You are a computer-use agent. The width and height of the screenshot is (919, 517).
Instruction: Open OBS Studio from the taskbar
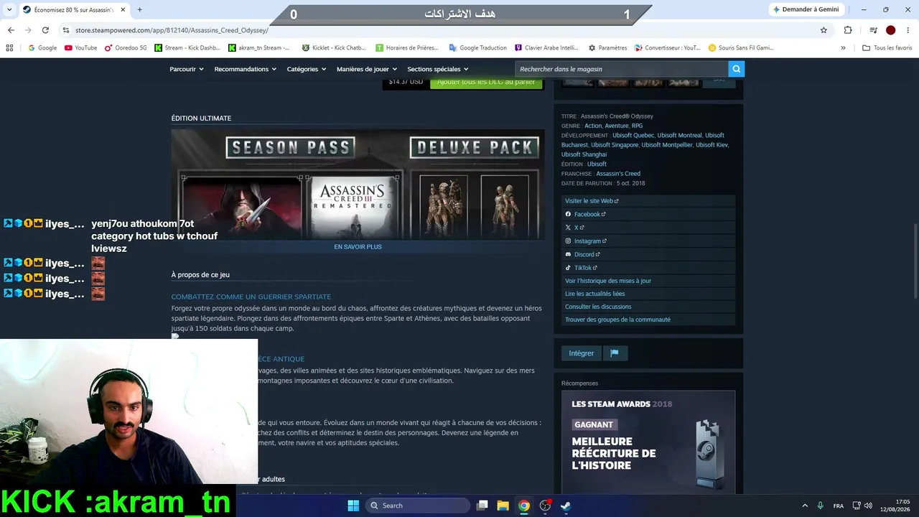[545, 506]
